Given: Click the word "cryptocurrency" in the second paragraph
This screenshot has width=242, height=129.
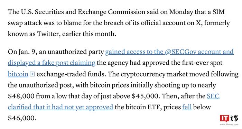Looking at the screenshot, I should (x=143, y=74).
